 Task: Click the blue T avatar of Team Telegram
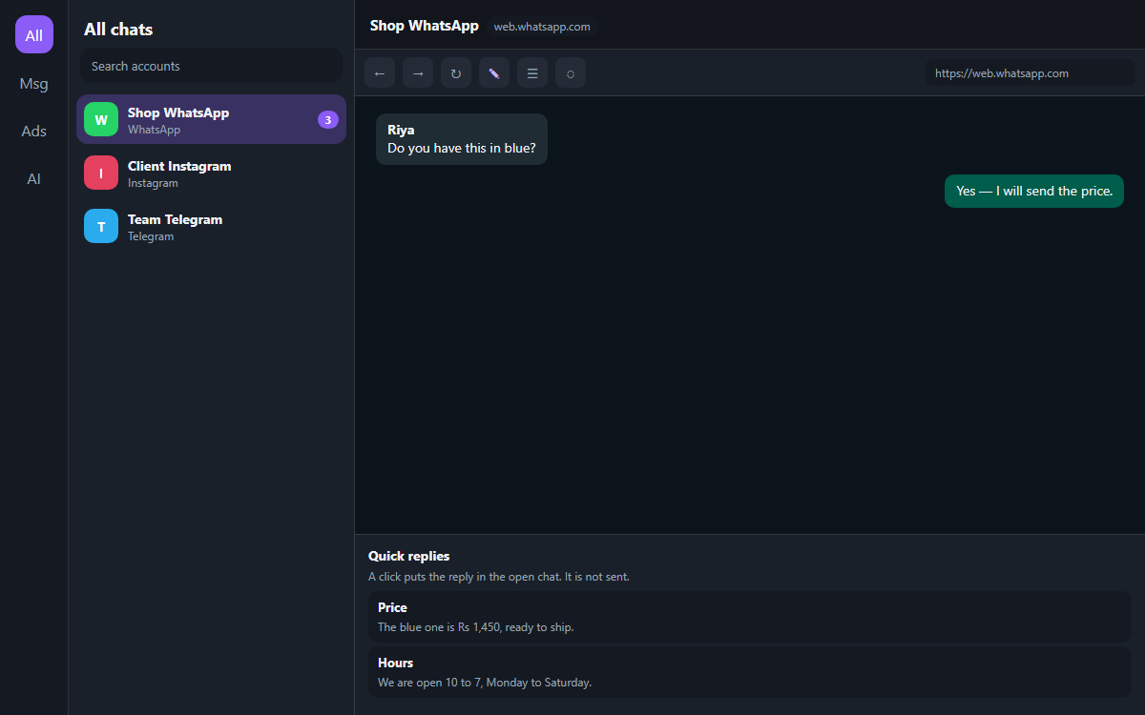(x=101, y=226)
